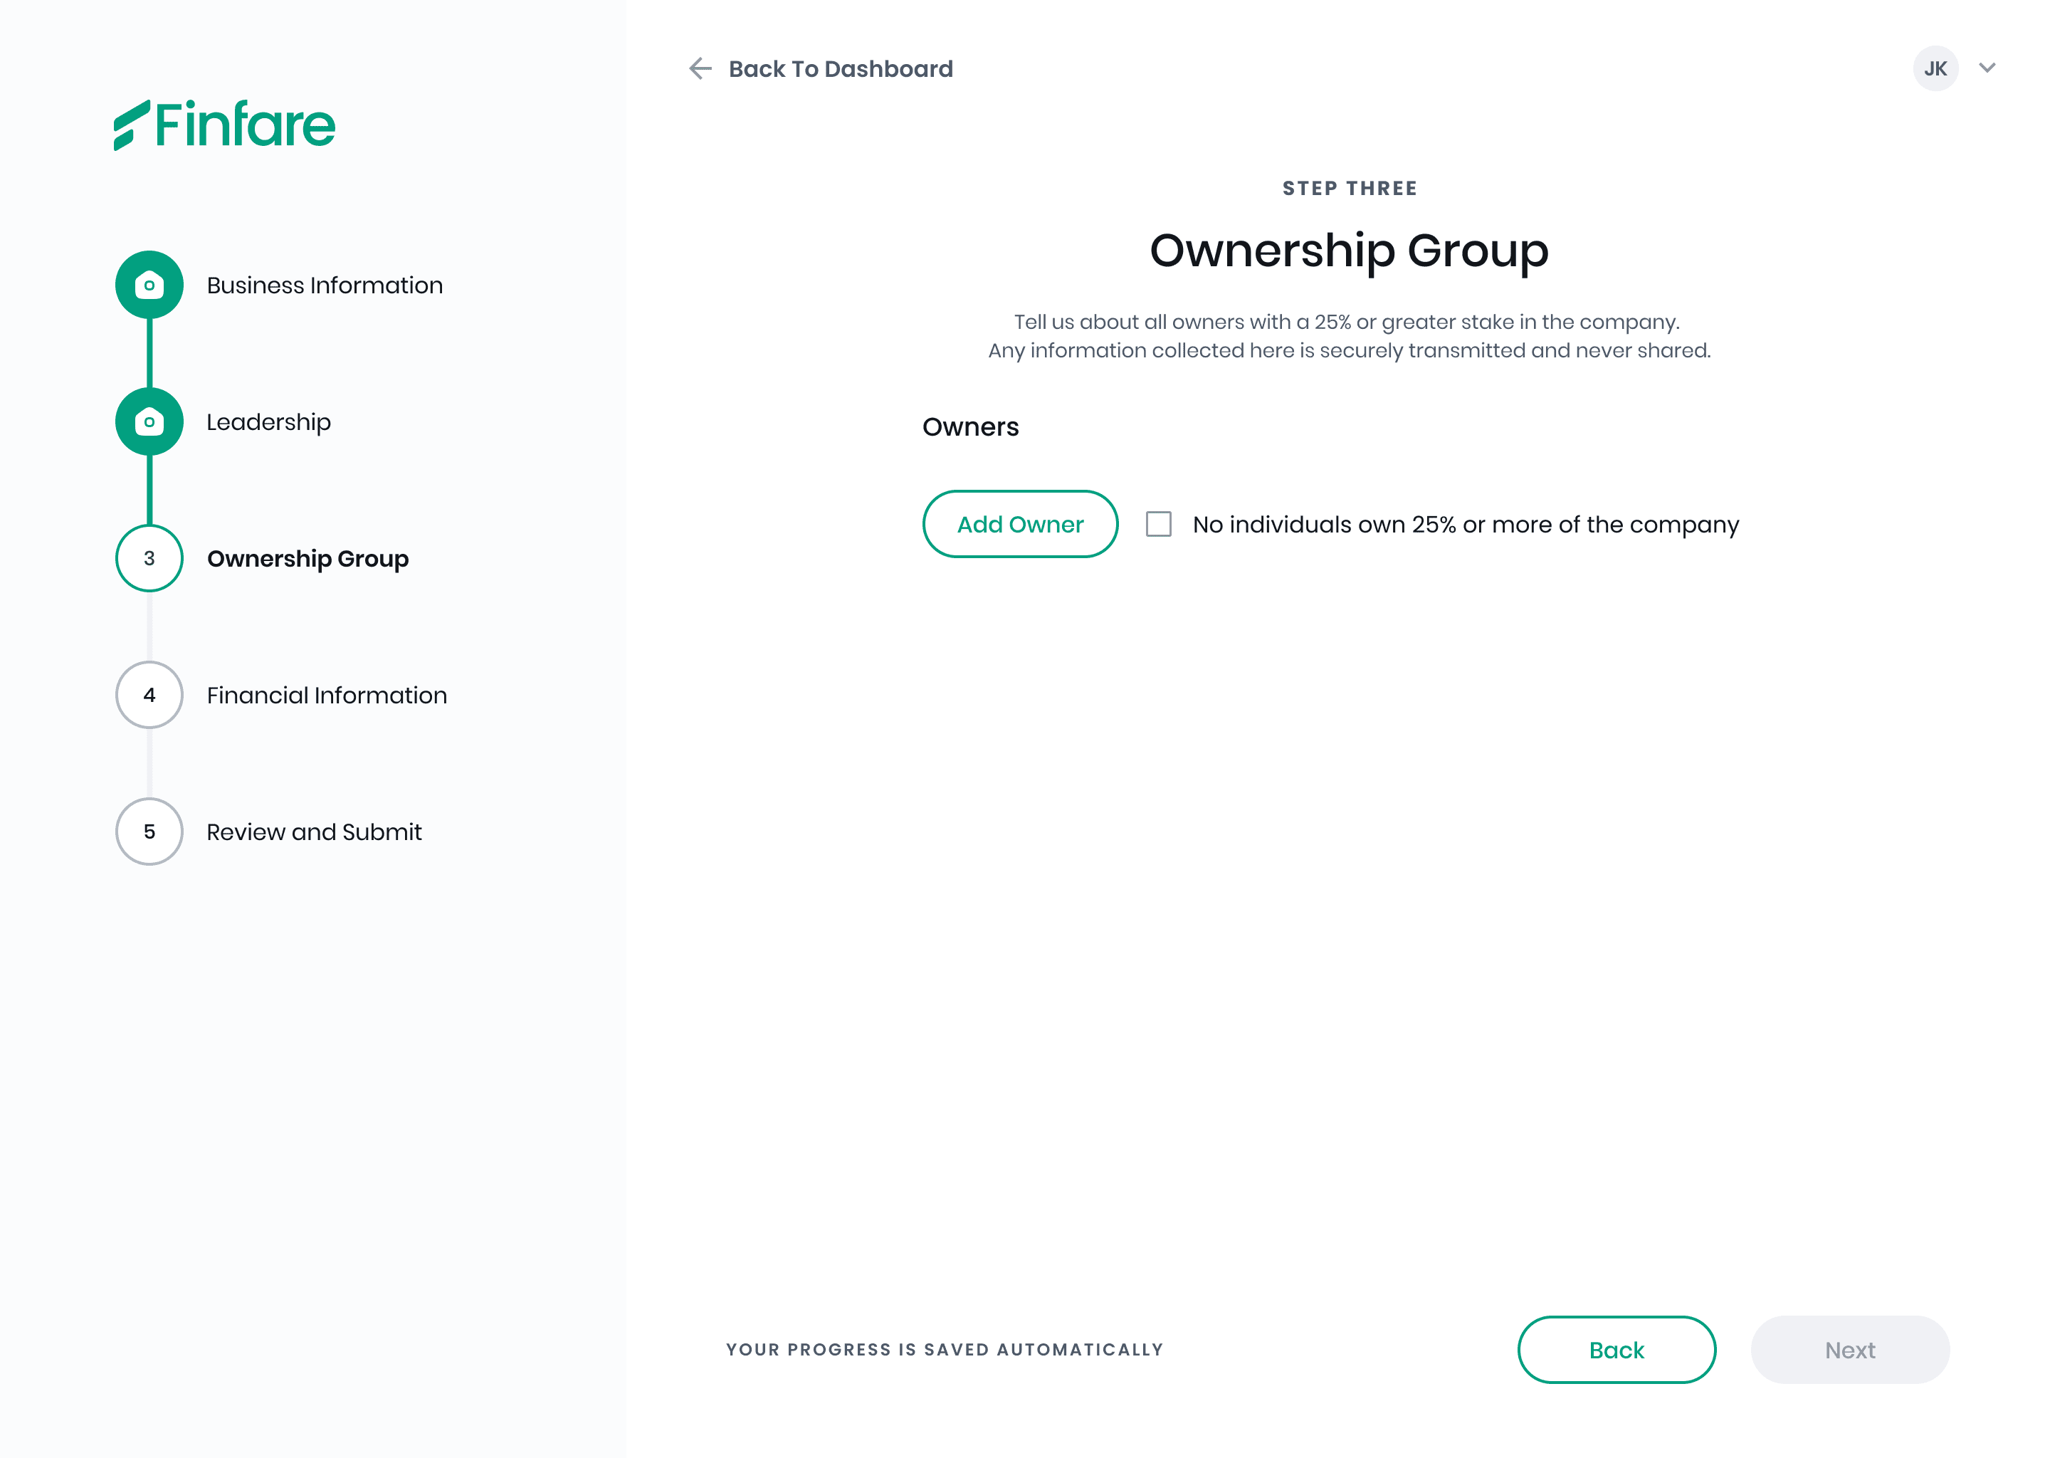Image resolution: width=2050 pixels, height=1458 pixels.
Task: Click the Business Information step icon
Action: [x=149, y=285]
